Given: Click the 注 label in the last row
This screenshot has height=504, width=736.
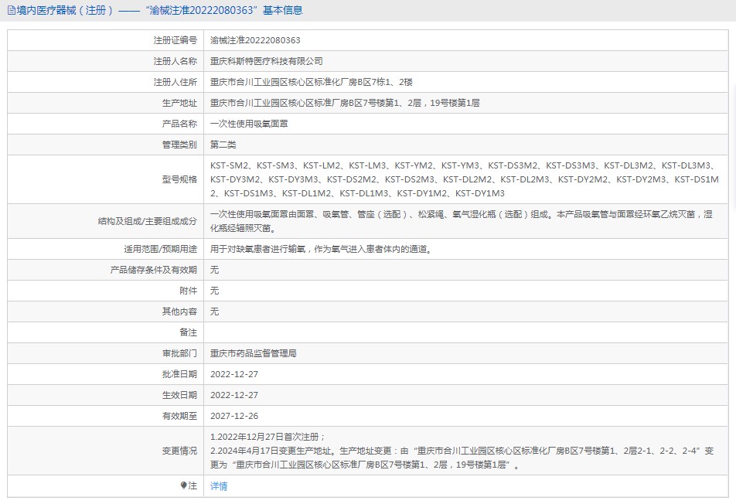Looking at the screenshot, I should (x=193, y=485).
